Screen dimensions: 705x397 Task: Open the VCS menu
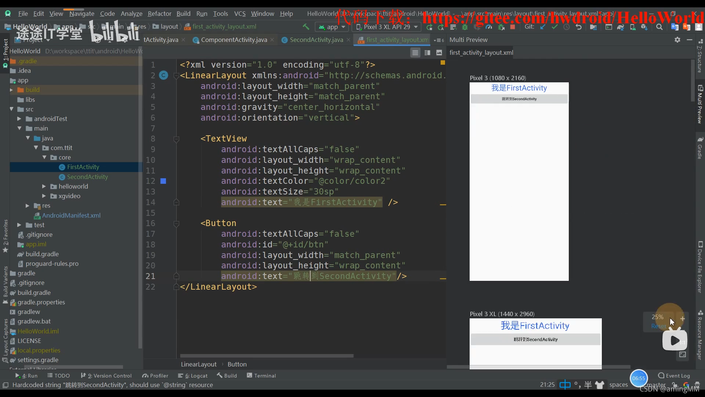(240, 14)
